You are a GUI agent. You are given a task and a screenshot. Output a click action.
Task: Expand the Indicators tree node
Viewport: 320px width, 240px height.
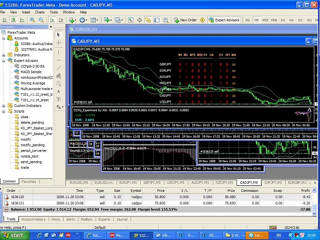[x=4, y=55]
